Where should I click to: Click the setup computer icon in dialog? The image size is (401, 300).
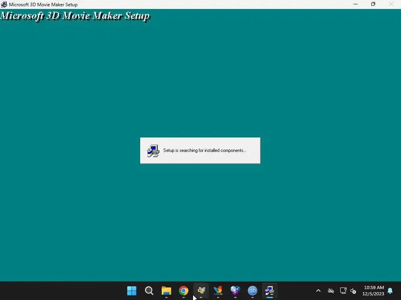pos(153,151)
